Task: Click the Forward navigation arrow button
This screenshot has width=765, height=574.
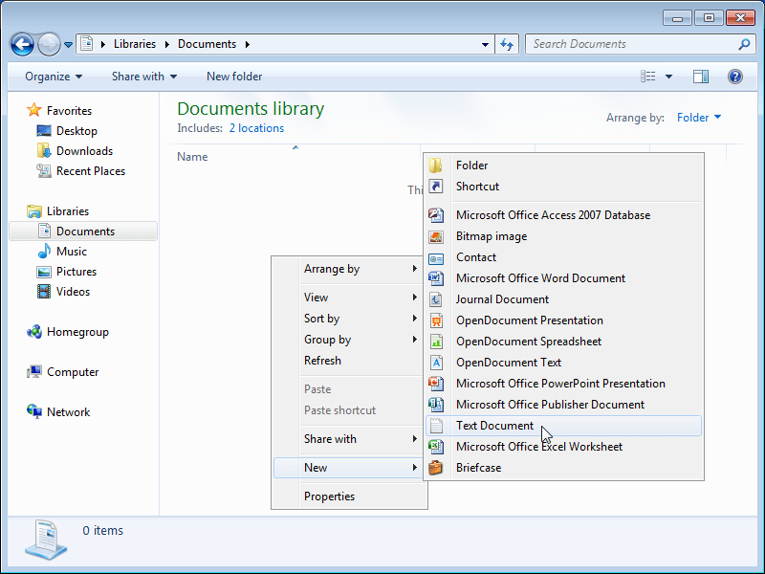Action: pos(49,45)
